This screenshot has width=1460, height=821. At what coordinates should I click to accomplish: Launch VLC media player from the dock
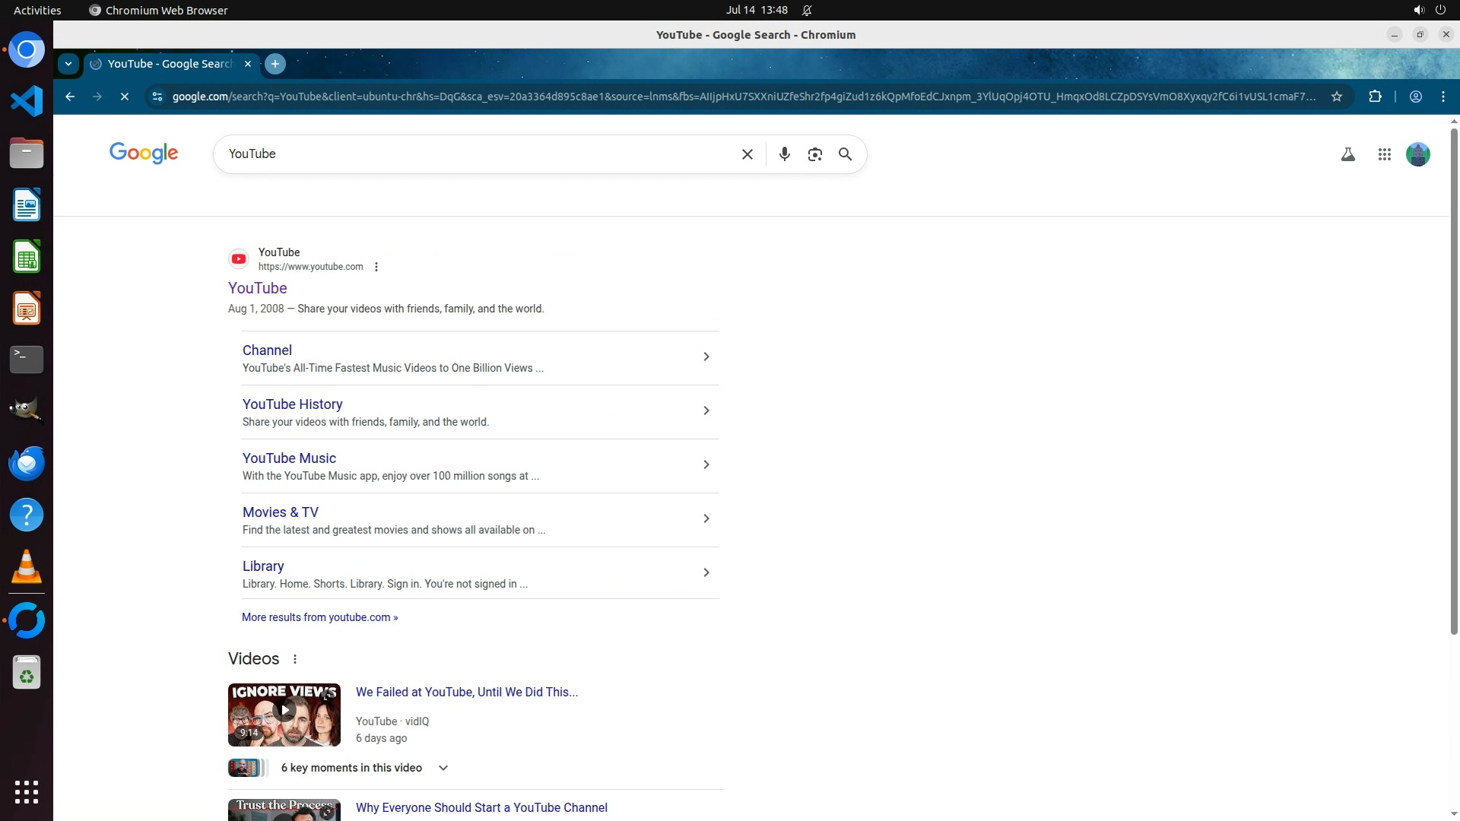point(27,566)
